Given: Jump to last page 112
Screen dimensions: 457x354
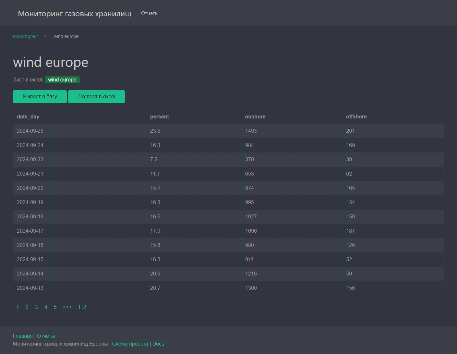Looking at the screenshot, I should [82, 307].
